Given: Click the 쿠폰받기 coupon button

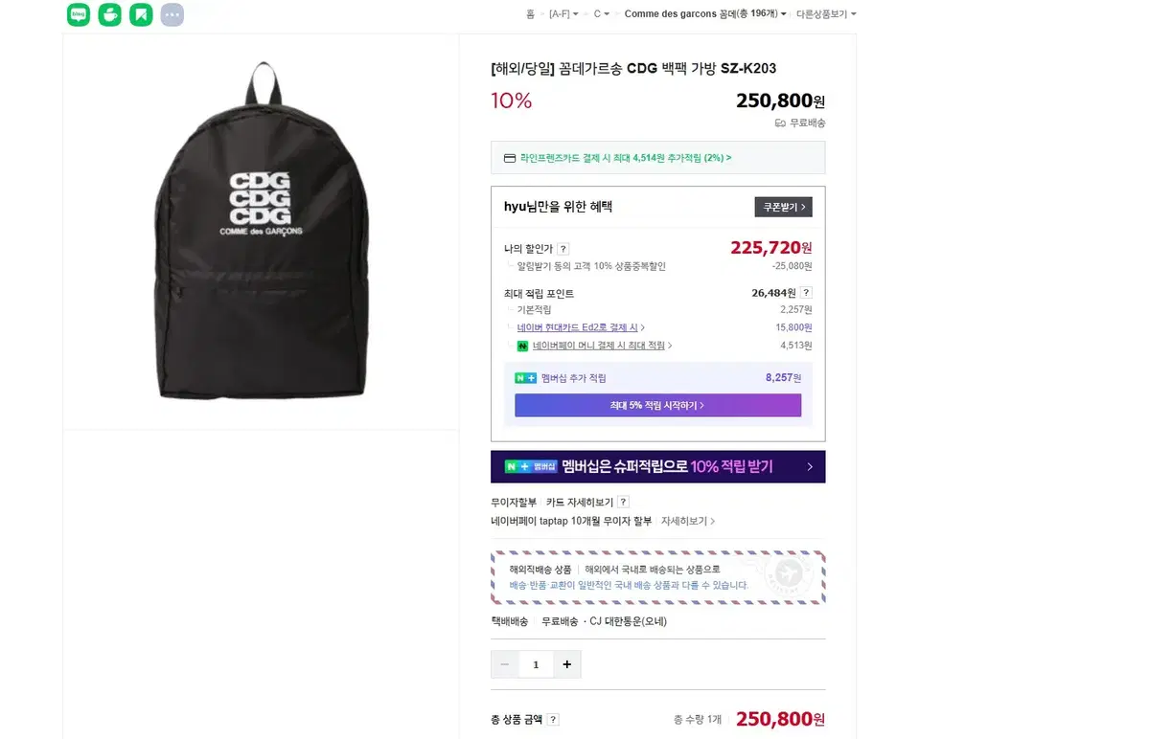Looking at the screenshot, I should pos(783,206).
